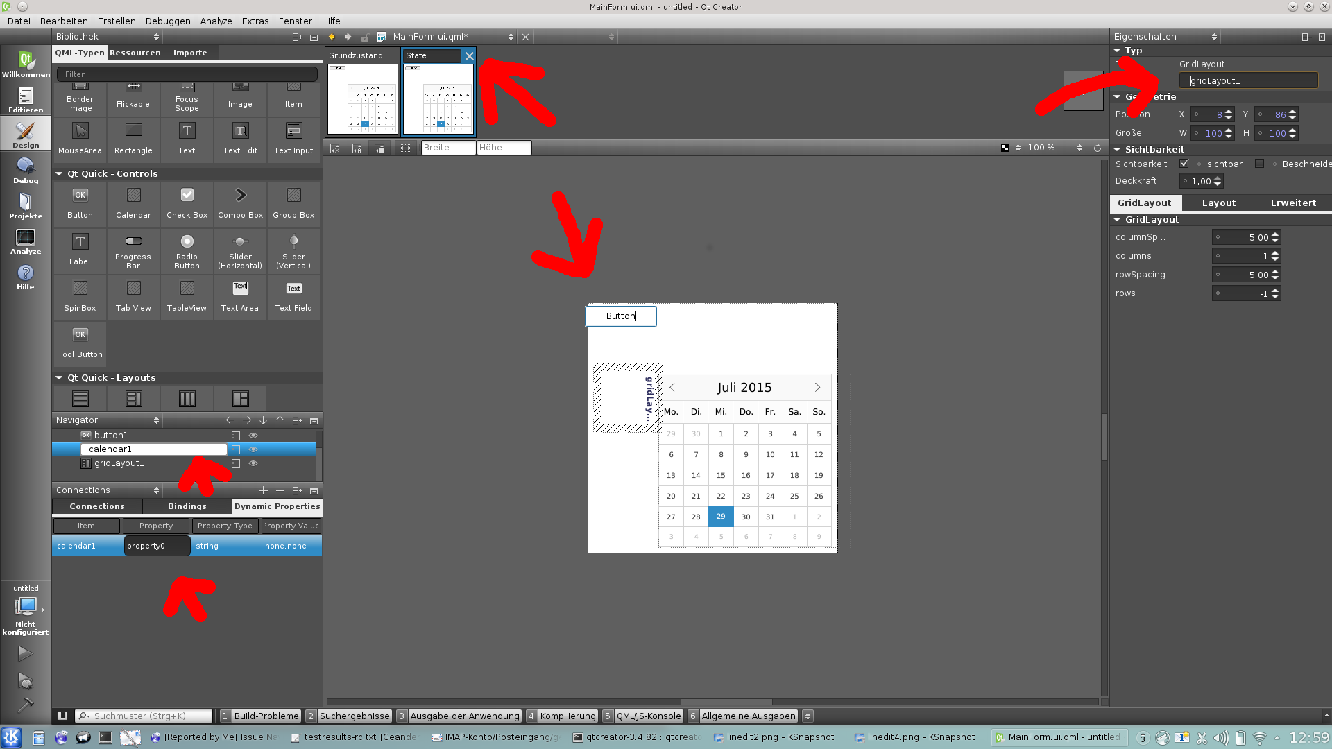Open the Analyze mode icon
The width and height of the screenshot is (1332, 749).
click(26, 241)
